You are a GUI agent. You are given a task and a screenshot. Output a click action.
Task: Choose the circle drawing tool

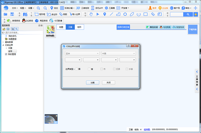pos(125,14)
